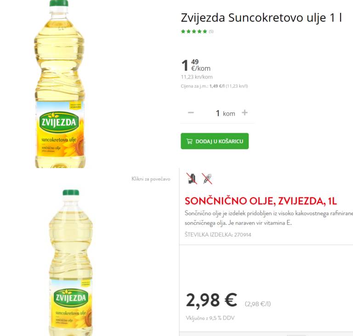
Task: Click the crossed-out milk carton allergen icon
Action: (192, 179)
